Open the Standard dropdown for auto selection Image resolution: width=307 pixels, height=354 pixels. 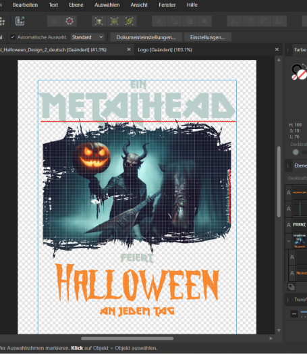(88, 37)
